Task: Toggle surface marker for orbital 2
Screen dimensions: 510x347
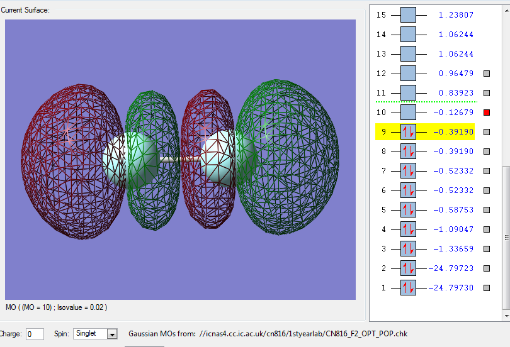Action: (487, 268)
